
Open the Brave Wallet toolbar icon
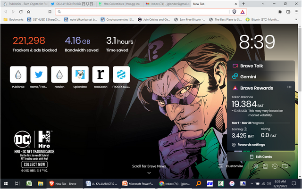[288, 12]
